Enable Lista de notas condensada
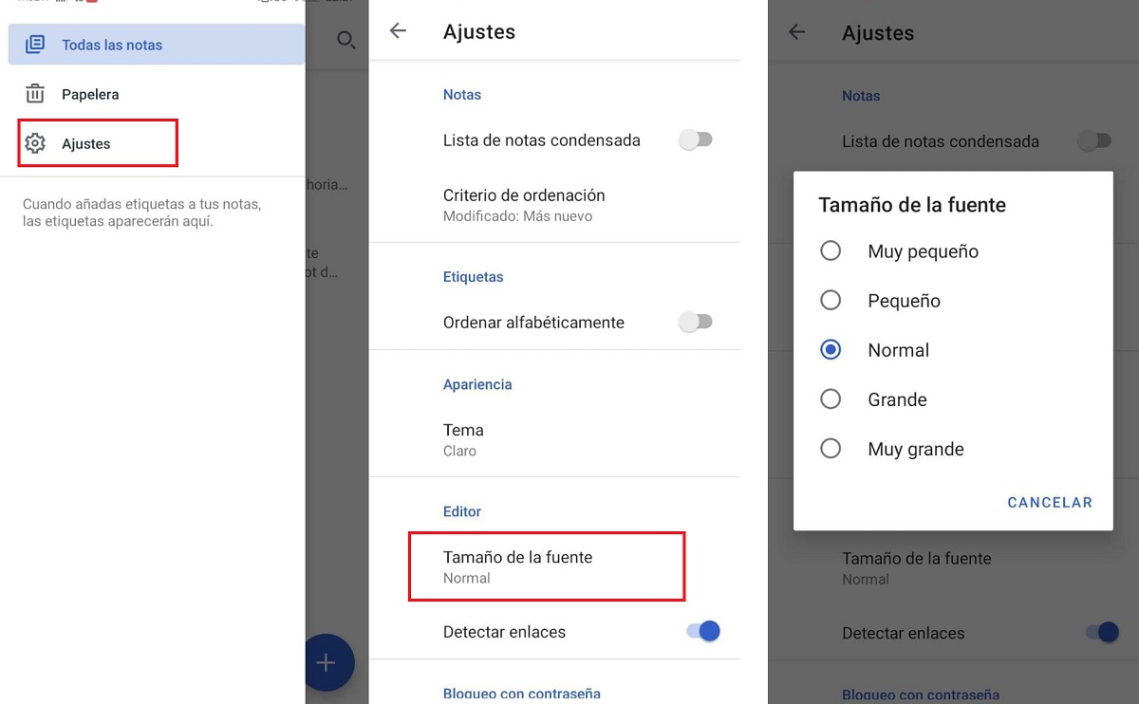Viewport: 1139px width, 704px height. pyautogui.click(x=696, y=139)
